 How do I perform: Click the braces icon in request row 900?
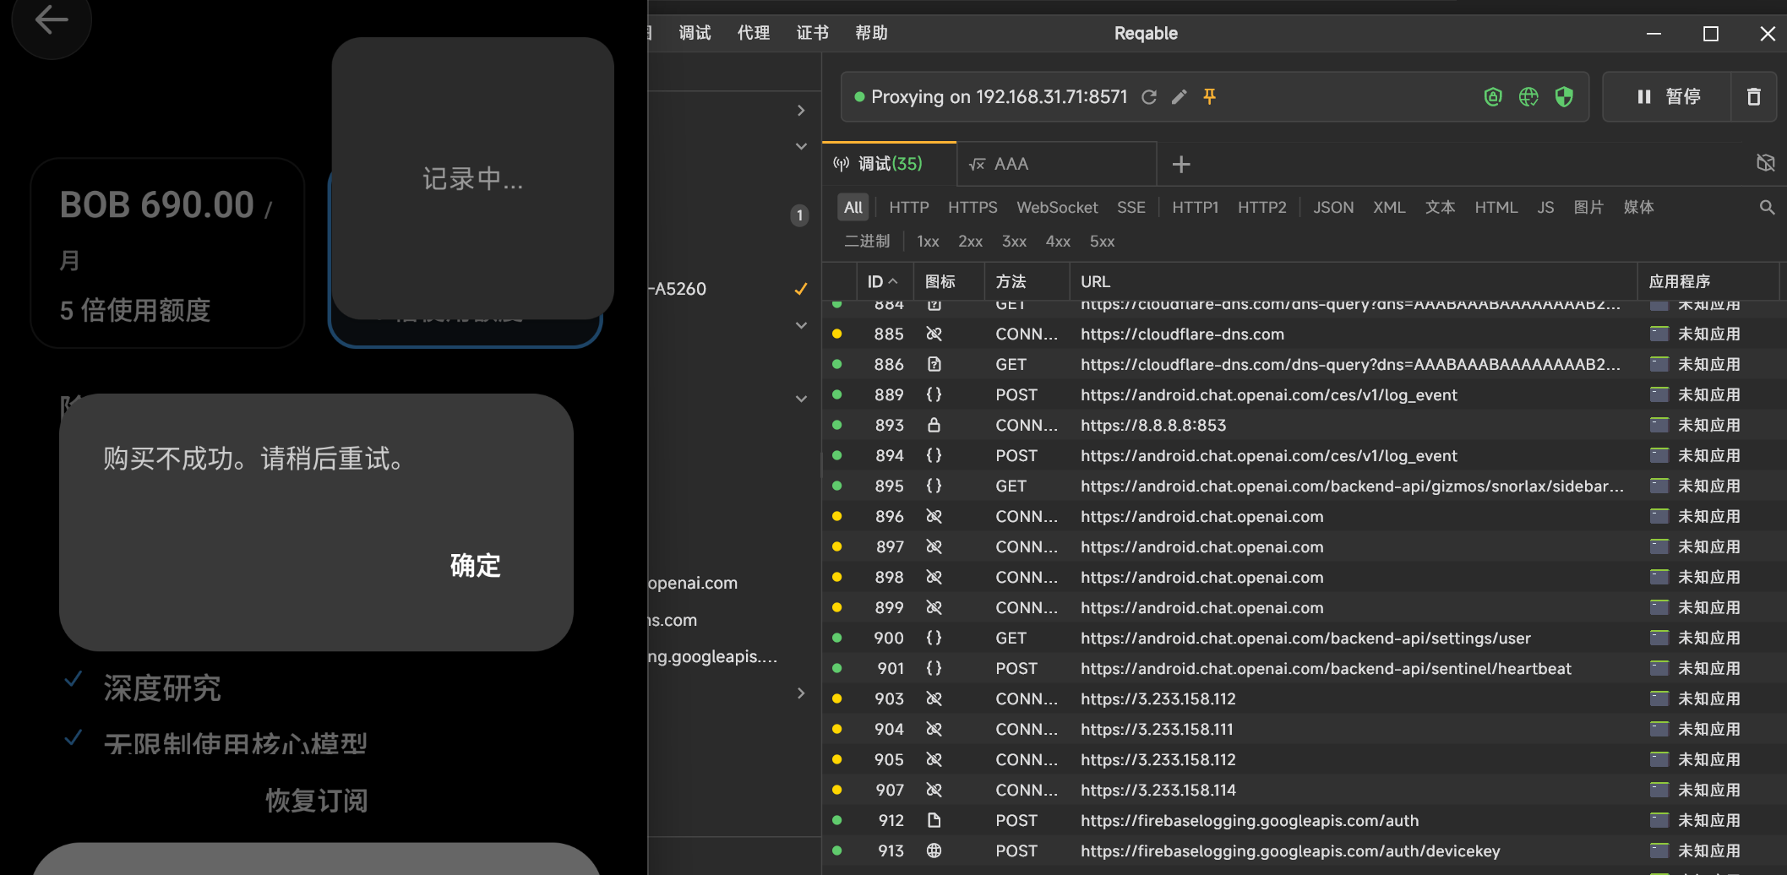pos(934,639)
